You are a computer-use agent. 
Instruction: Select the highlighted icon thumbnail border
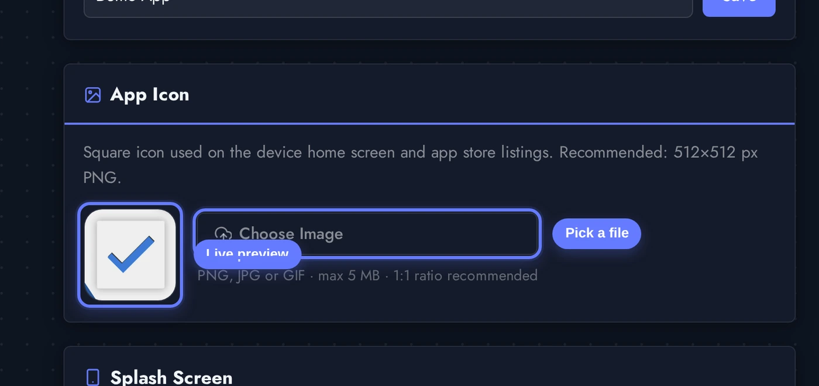[129, 254]
